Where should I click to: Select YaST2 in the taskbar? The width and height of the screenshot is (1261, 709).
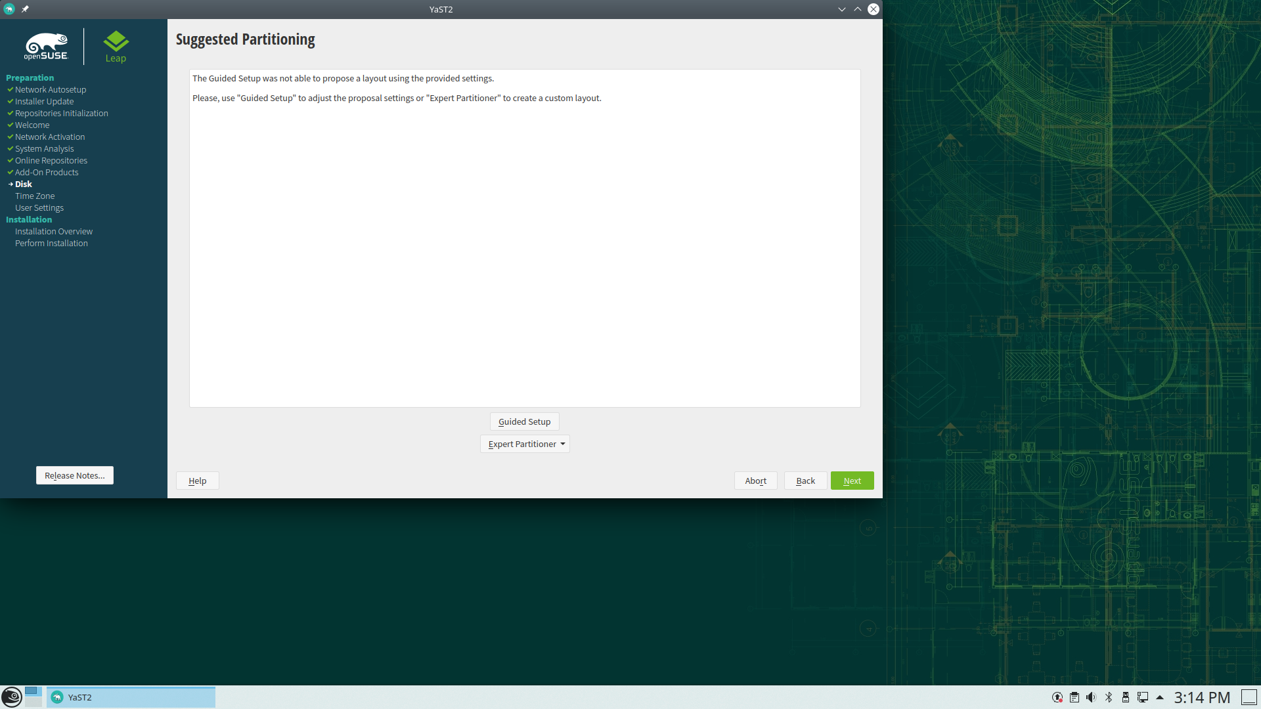tap(131, 697)
